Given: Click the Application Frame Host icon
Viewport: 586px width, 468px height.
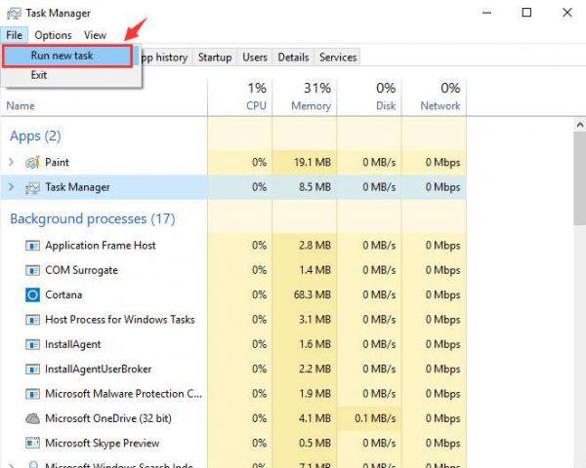Looking at the screenshot, I should pos(32,246).
